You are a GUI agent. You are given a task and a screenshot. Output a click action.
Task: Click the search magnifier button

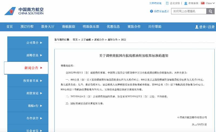(210, 11)
